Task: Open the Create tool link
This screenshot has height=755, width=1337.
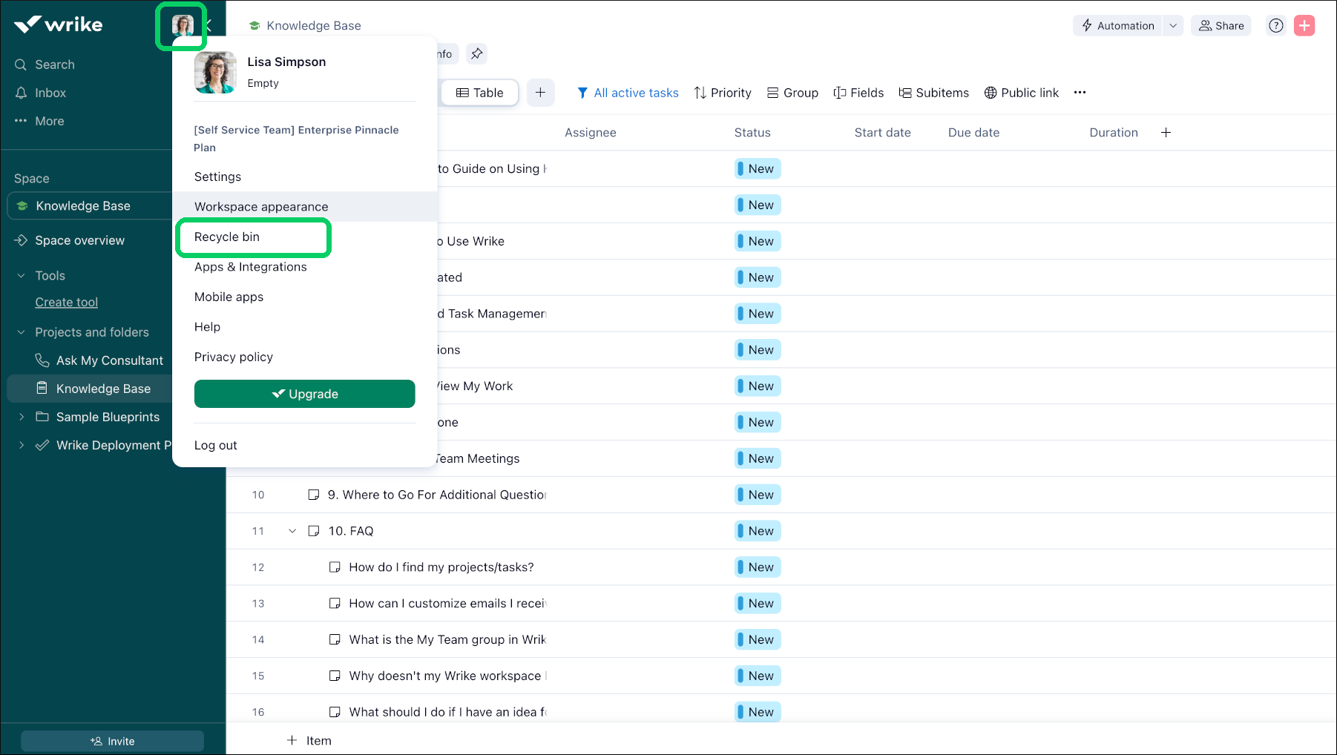Action: tap(66, 303)
